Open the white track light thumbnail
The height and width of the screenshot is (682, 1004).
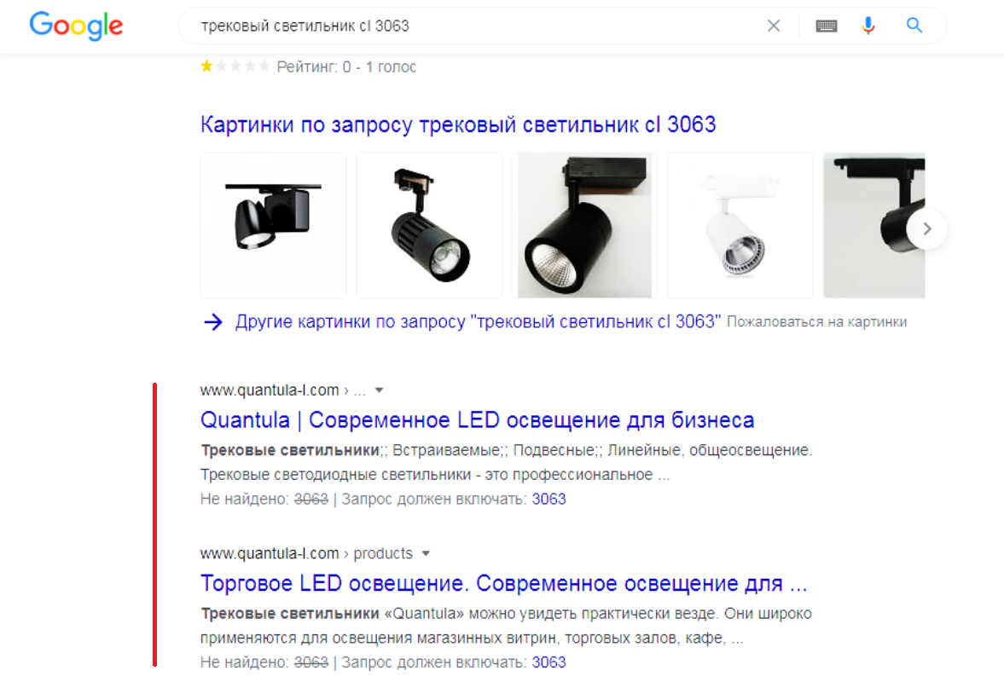[740, 225]
